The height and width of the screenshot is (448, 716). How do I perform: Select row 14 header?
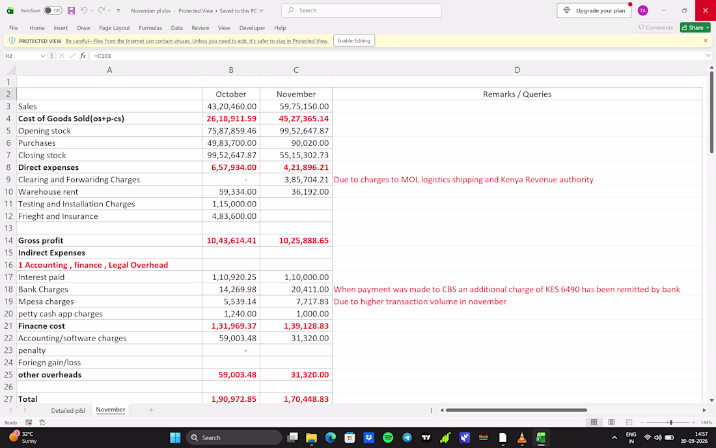(8, 240)
